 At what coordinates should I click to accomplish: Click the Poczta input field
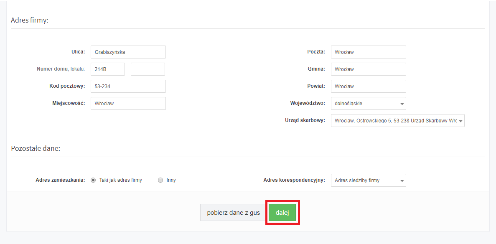369,52
